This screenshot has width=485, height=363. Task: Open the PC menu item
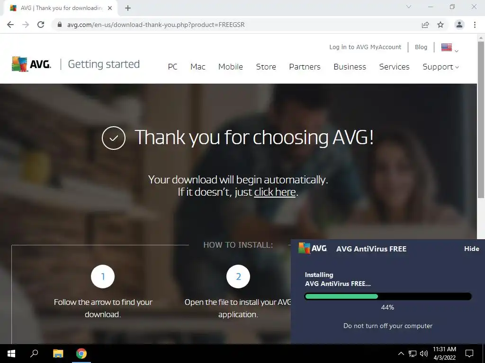point(172,67)
